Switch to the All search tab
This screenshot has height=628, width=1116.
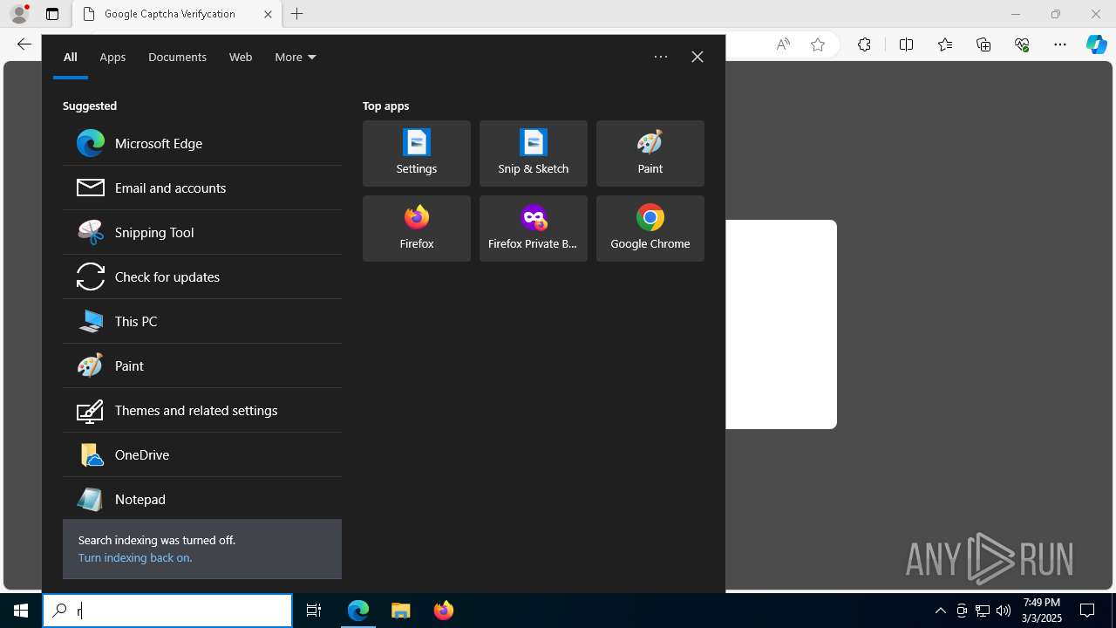[x=71, y=57]
